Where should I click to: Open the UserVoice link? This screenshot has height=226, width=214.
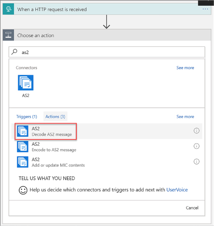click(177, 190)
